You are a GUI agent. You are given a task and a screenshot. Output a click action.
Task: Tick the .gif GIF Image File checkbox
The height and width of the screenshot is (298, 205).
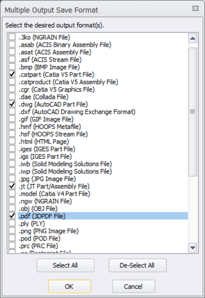coord(12,119)
